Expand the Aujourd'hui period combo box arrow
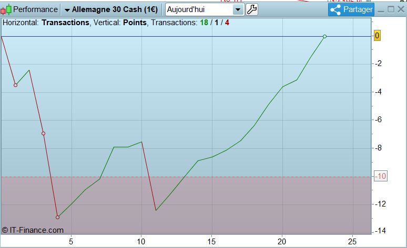The width and height of the screenshot is (407, 248). point(238,10)
